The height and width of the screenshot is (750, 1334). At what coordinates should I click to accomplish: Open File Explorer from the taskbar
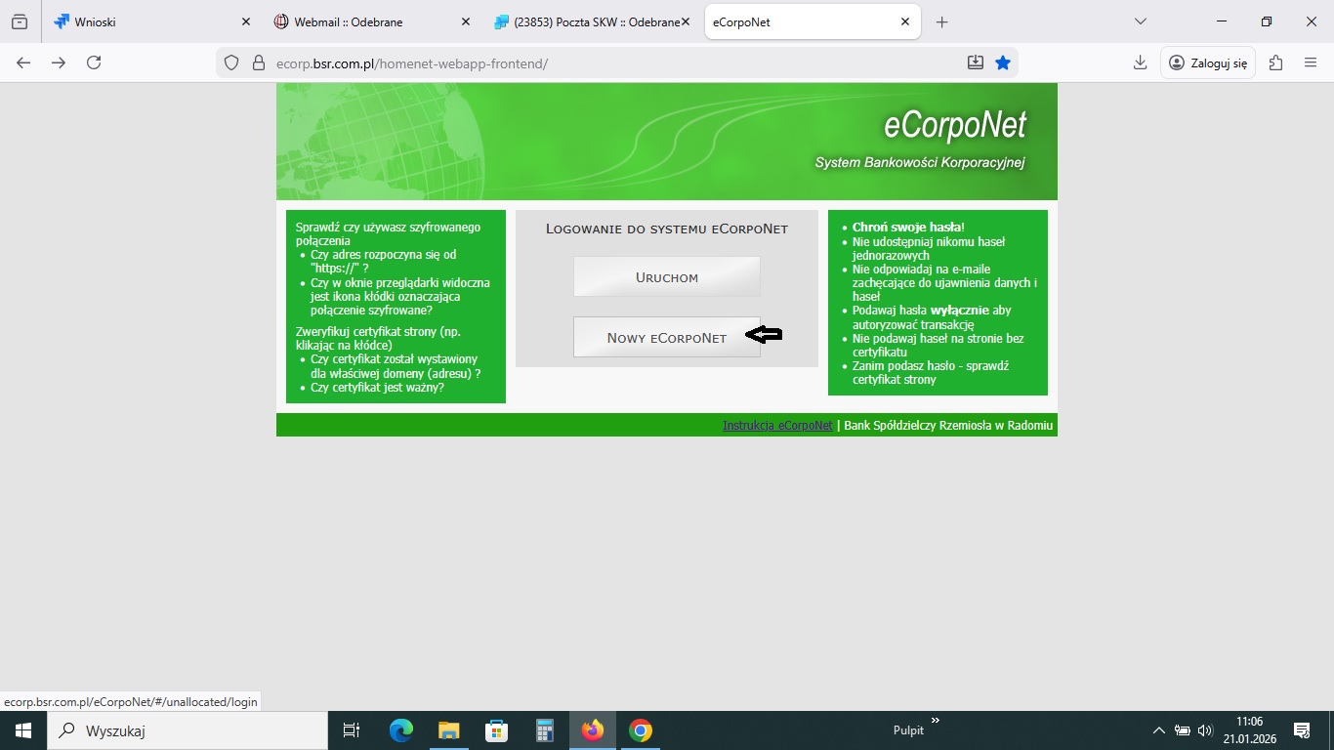point(448,730)
